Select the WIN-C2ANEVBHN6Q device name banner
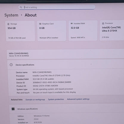The width and height of the screenshot is (124, 124). pyautogui.click(x=65, y=54)
